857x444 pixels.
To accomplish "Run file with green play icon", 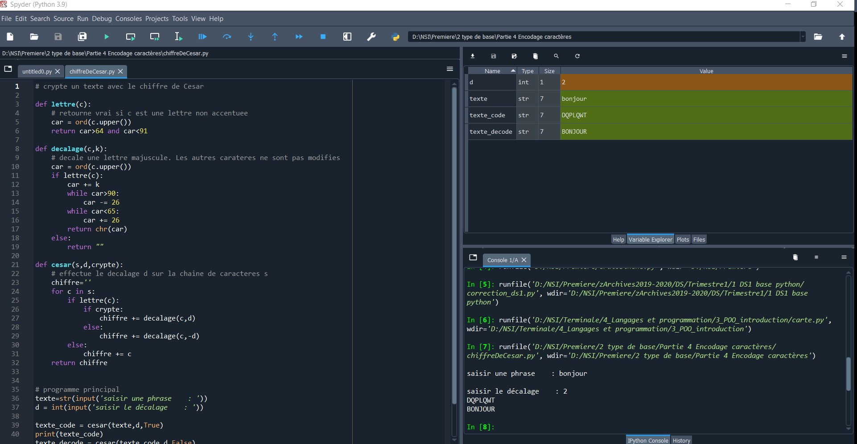I will pyautogui.click(x=107, y=37).
